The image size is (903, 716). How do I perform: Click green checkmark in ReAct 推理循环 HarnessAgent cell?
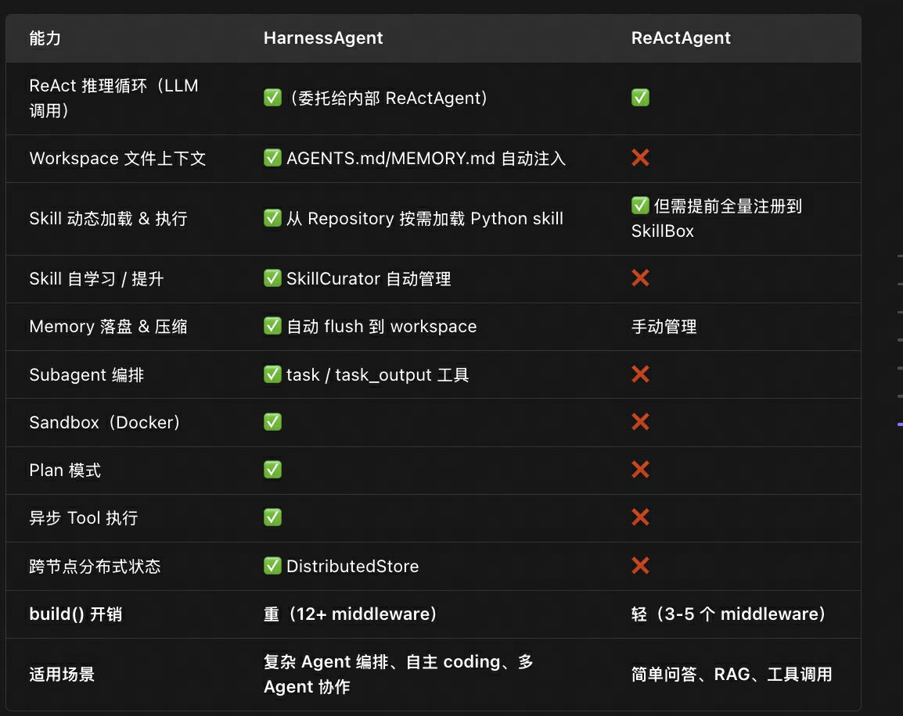pos(272,97)
